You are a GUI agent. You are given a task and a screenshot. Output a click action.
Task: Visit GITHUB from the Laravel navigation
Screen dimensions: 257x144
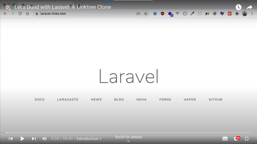click(215, 99)
